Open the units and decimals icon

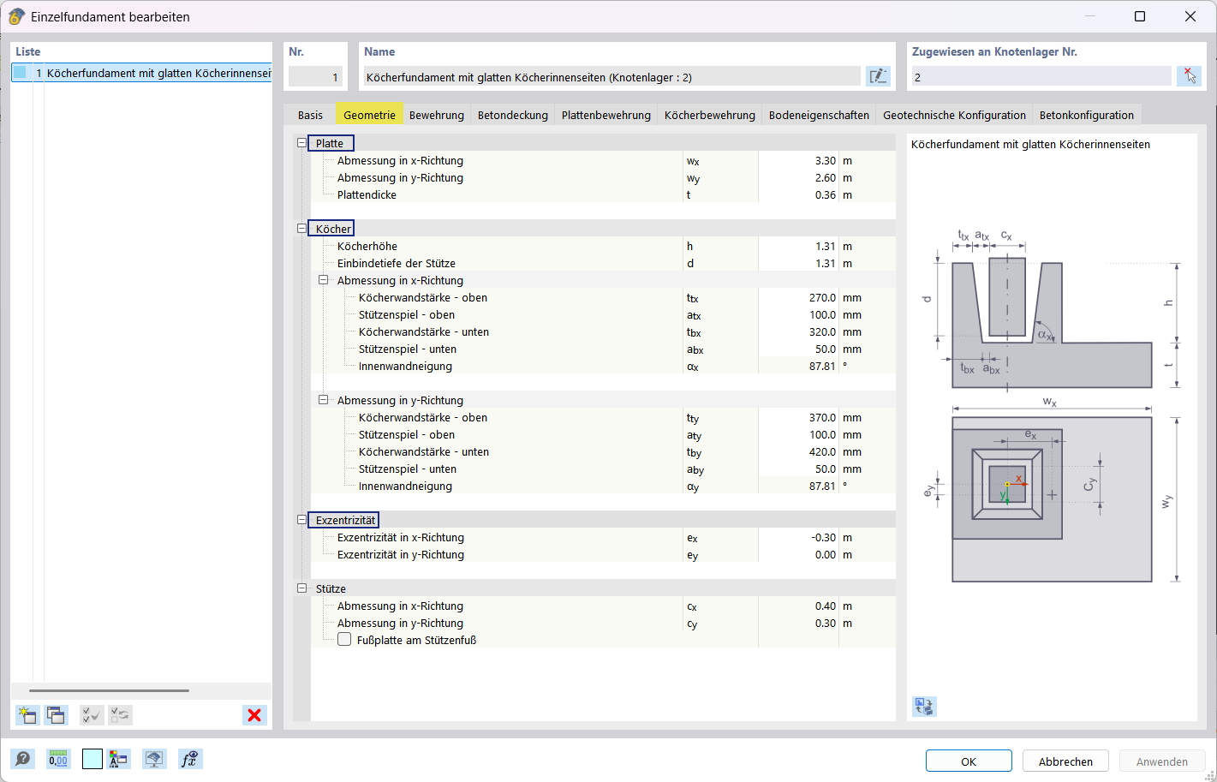pos(58,759)
